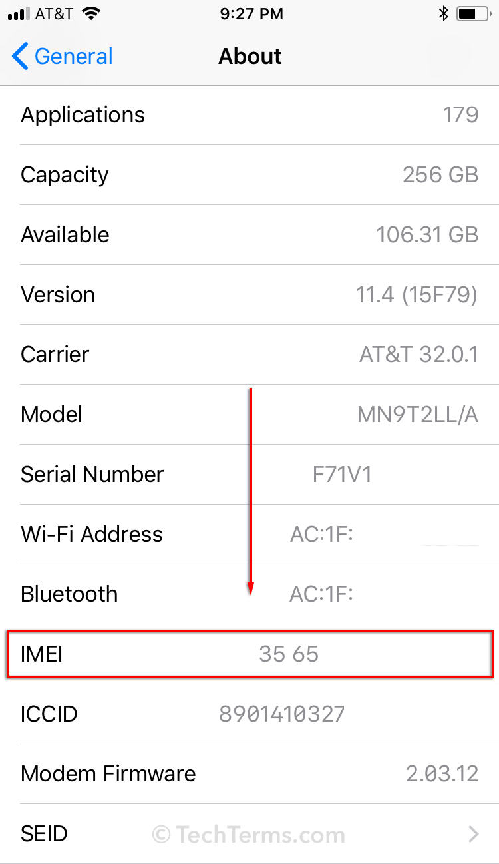Tap the Carrier AT&T row

click(x=249, y=355)
